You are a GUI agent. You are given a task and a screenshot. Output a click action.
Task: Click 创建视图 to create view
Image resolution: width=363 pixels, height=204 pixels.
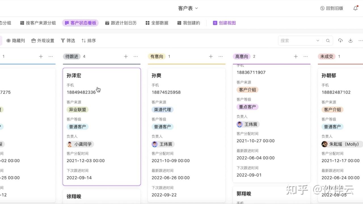pyautogui.click(x=224, y=23)
